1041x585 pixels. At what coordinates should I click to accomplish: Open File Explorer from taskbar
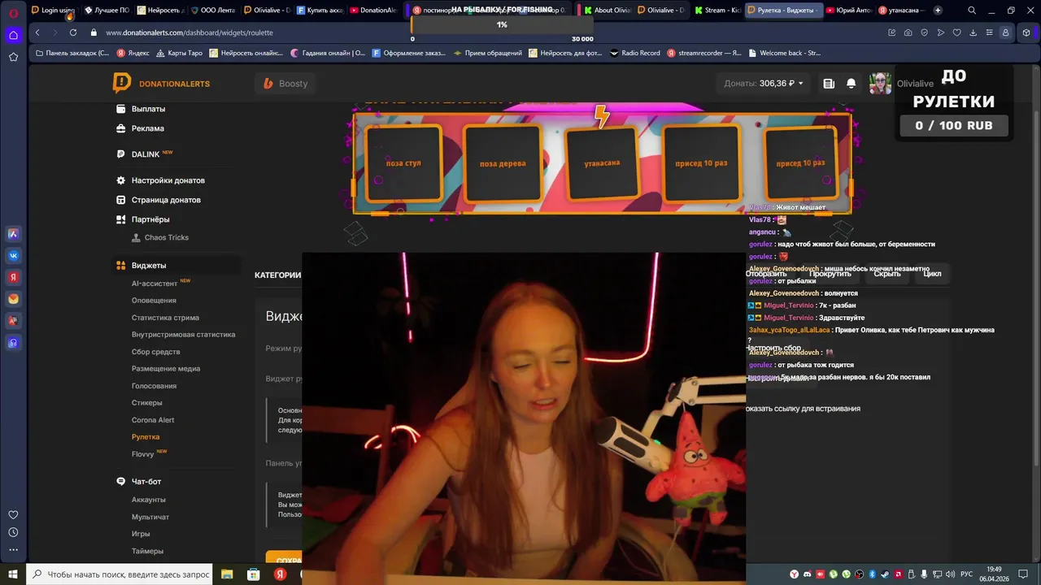(x=227, y=574)
